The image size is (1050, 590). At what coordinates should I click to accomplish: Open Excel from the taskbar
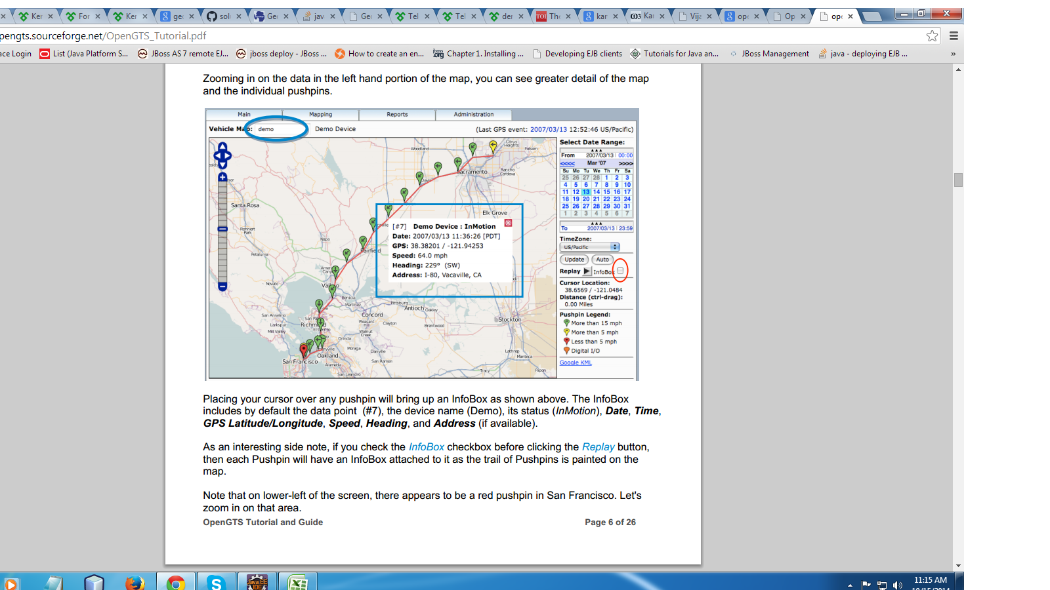(x=297, y=582)
